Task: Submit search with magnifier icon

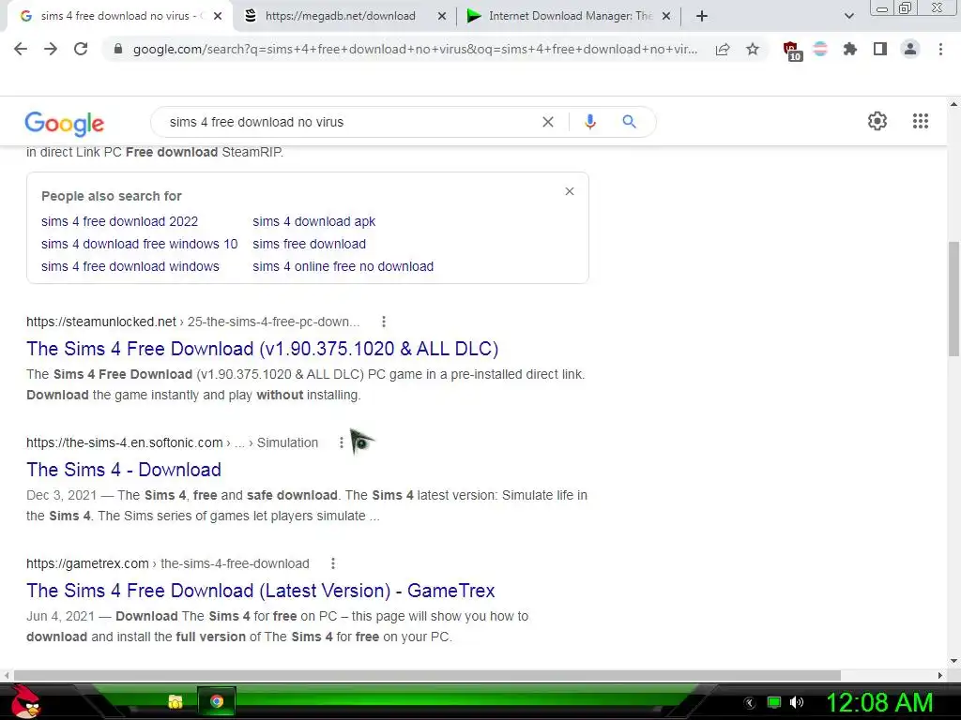Action: pos(630,122)
